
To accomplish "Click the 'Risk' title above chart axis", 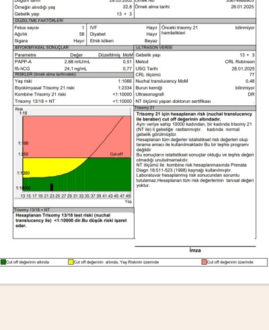I will (19, 110).
